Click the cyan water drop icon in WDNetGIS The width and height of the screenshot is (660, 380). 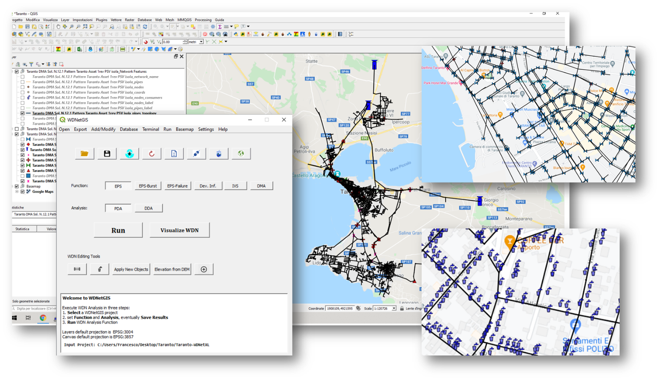[129, 154]
